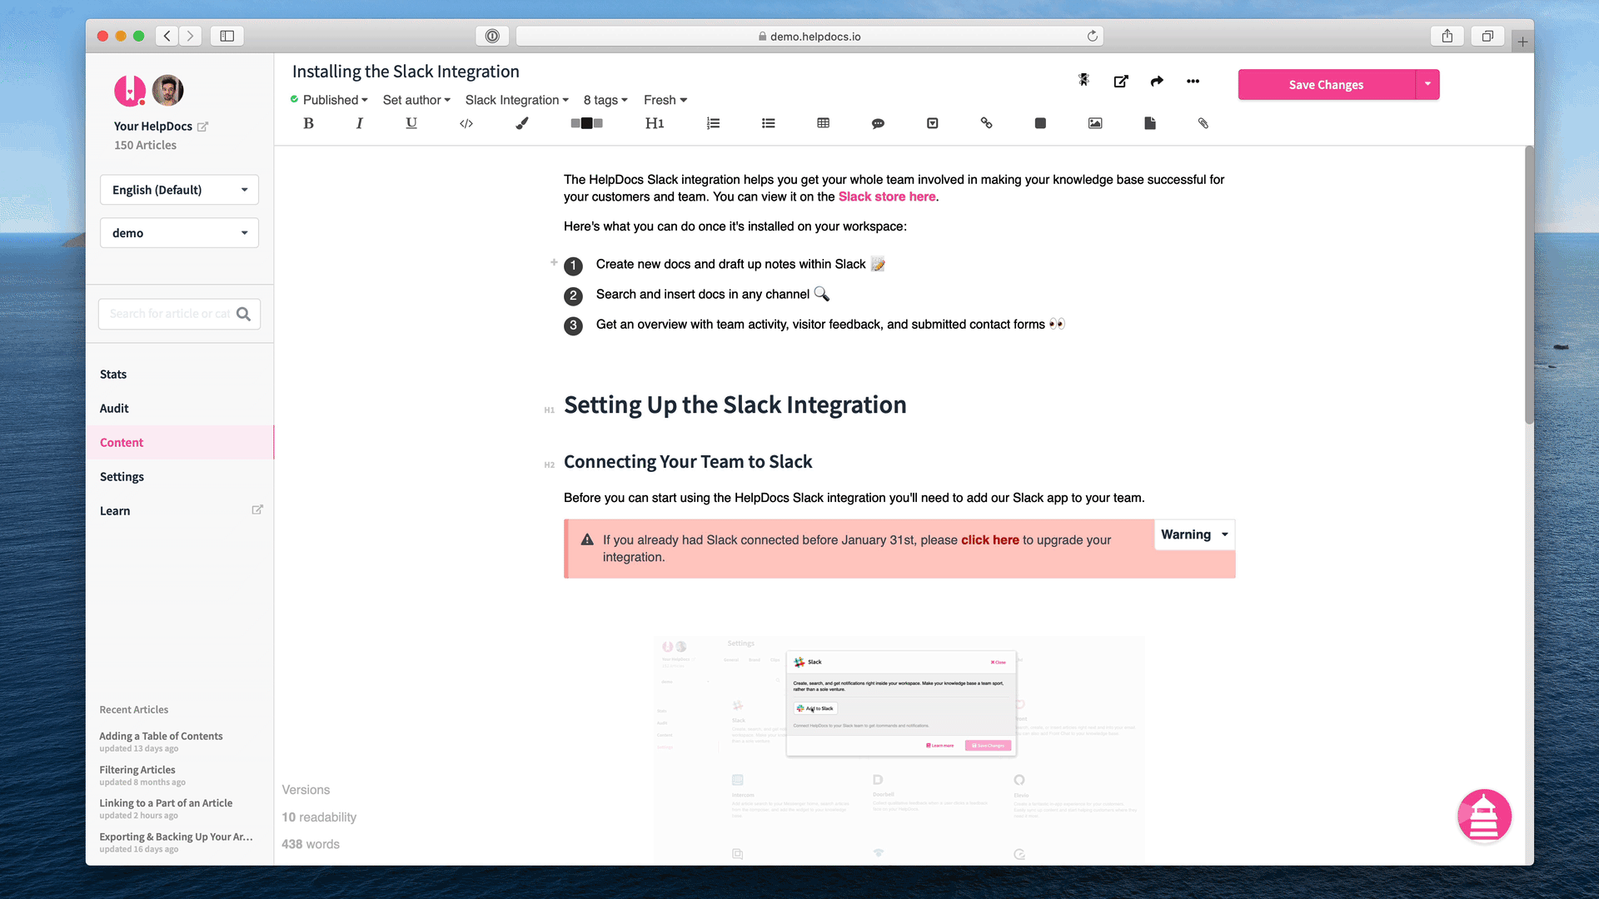Open the Set author dropdown
This screenshot has width=1599, height=899.
[x=416, y=100]
